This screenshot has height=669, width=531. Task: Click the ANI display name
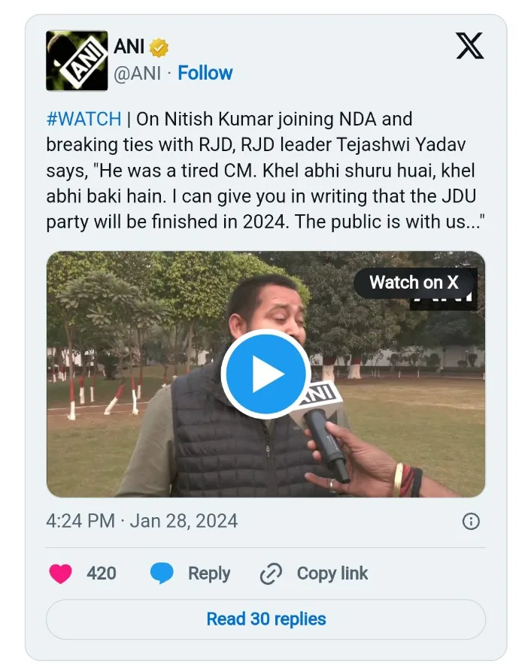pyautogui.click(x=129, y=47)
